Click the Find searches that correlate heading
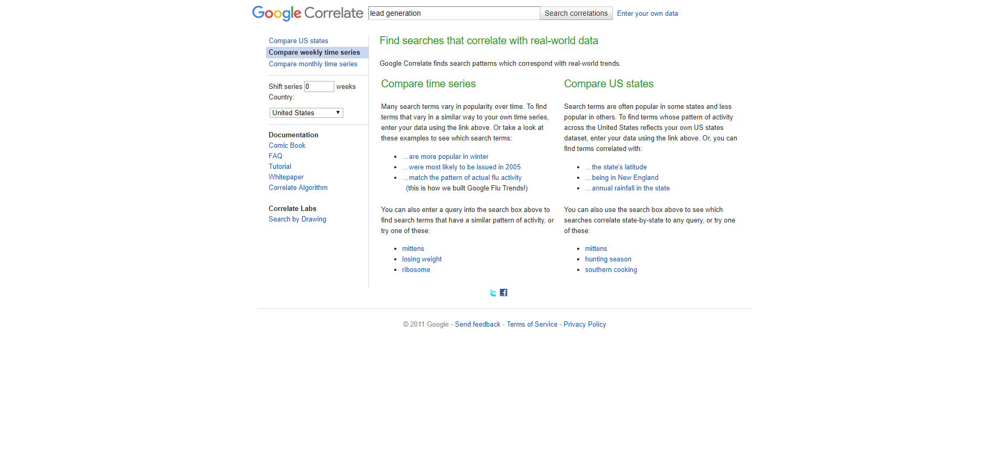994x455 pixels. (x=489, y=41)
